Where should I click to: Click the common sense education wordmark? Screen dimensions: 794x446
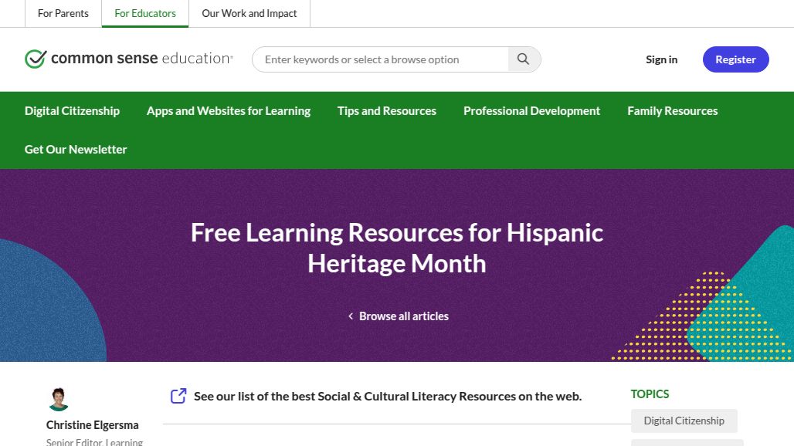[142, 59]
